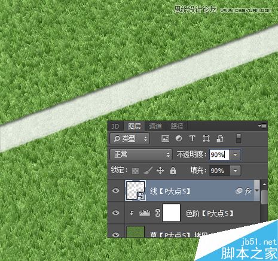
Task: Lock all padlock icon
Action: [173, 171]
